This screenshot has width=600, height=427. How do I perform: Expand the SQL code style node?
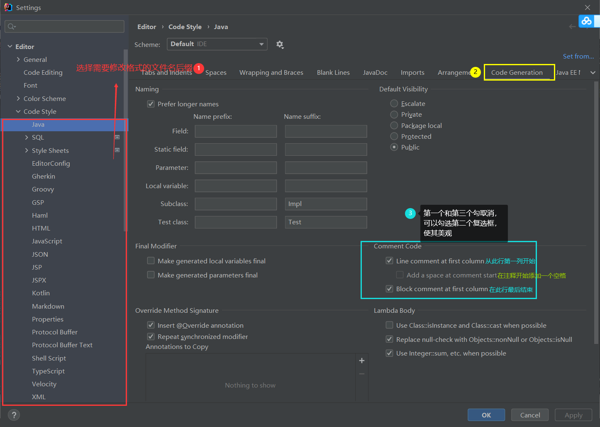coord(27,137)
